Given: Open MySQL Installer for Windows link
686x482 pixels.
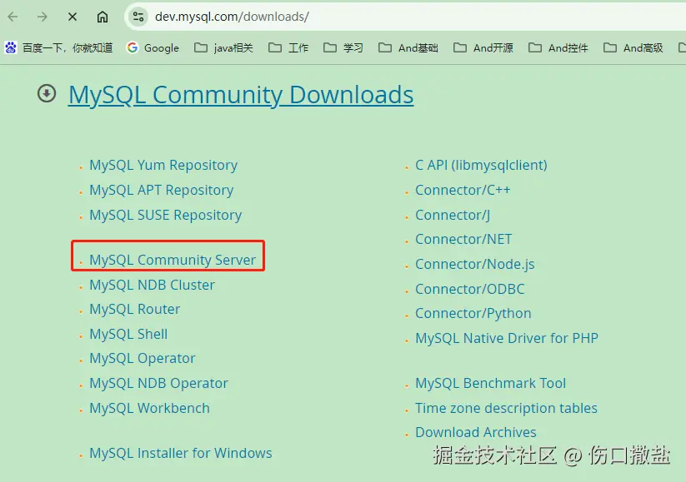Looking at the screenshot, I should [x=181, y=453].
